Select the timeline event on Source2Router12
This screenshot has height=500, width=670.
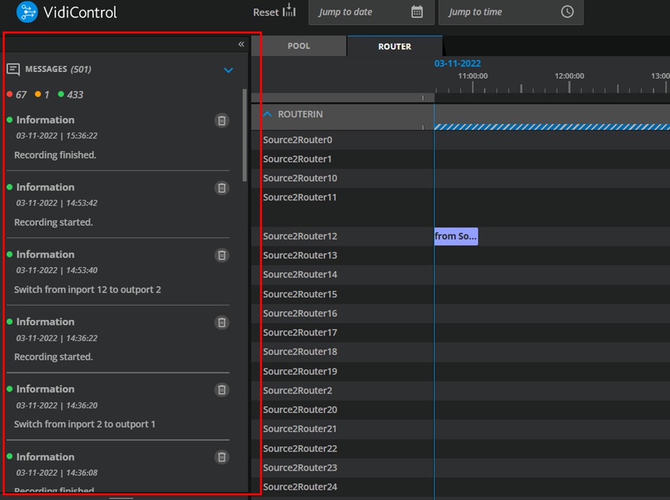pos(456,236)
